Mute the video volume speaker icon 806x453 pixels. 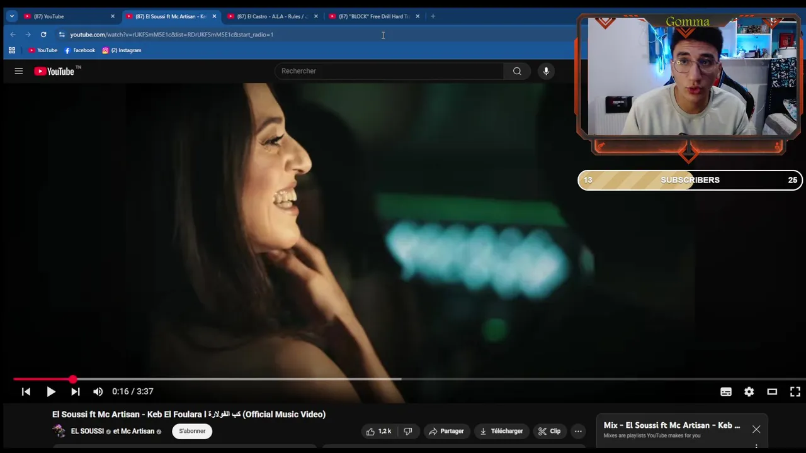(98, 391)
